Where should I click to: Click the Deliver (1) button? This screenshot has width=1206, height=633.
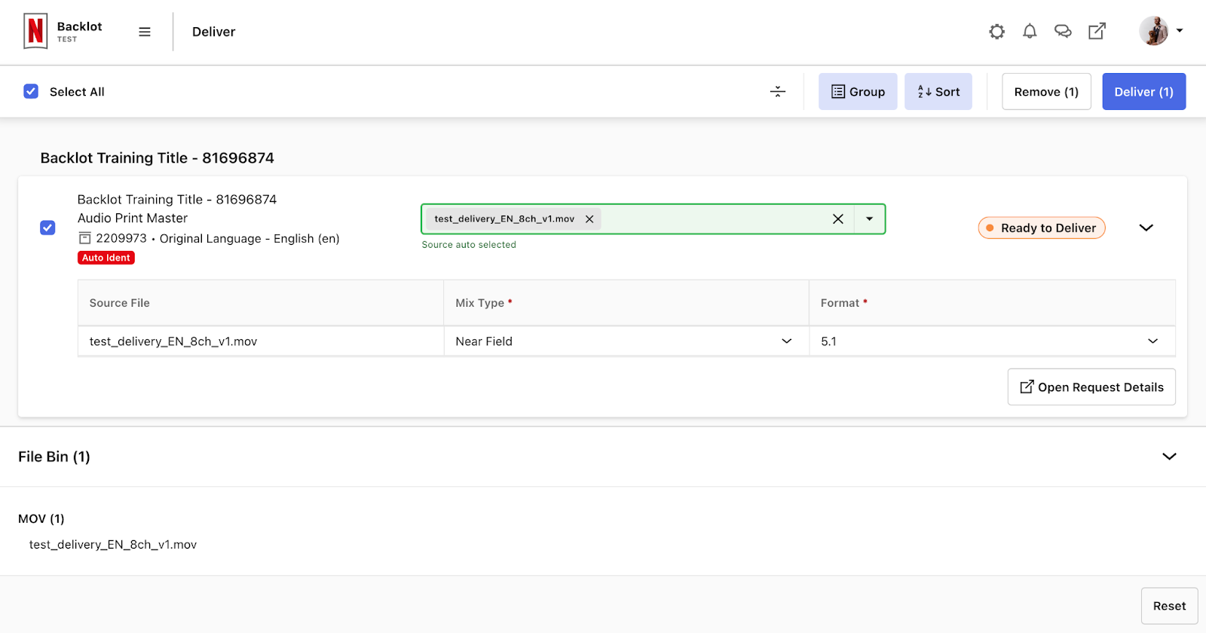[1143, 92]
